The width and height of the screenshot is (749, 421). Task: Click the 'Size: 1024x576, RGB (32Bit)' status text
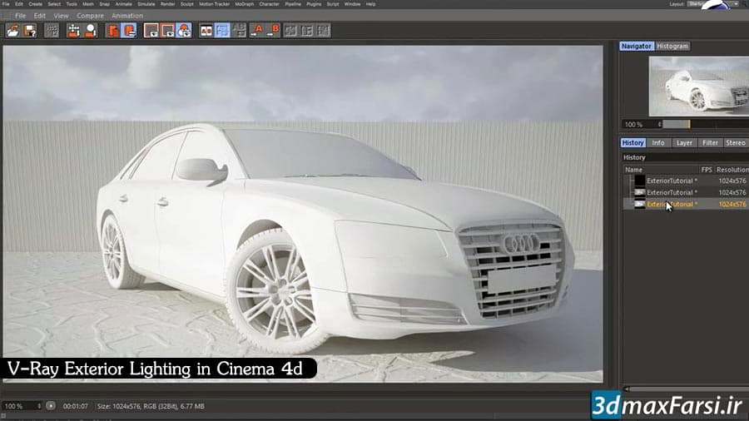137,406
